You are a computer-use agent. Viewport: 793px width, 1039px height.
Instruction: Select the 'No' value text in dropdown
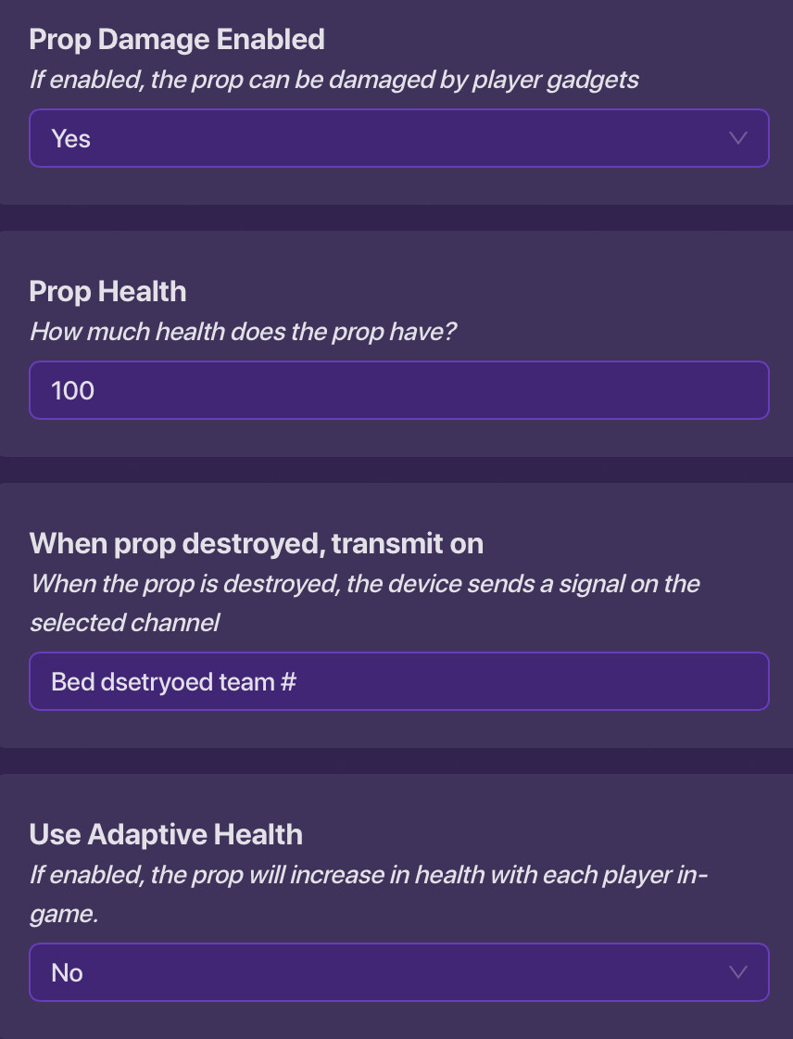click(68, 972)
